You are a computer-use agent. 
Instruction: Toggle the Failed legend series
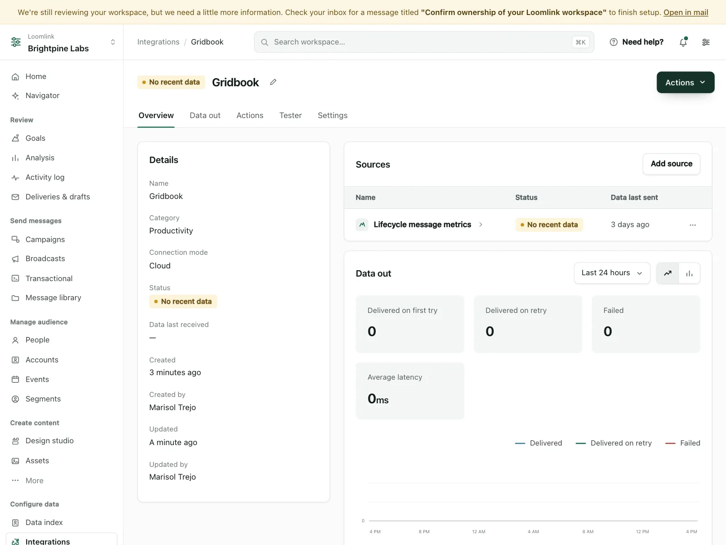(x=683, y=443)
